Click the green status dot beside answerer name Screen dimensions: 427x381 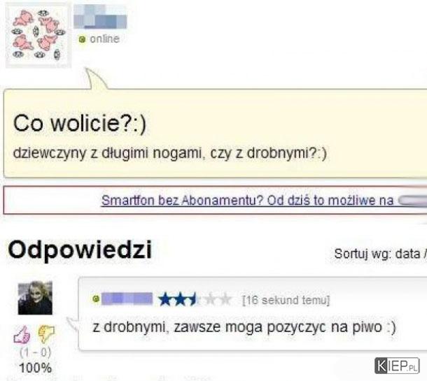coord(96,299)
